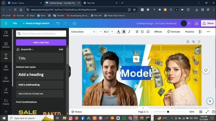Viewport: 216px width, 121px height.
Task: Insert the brand Title text style
Action: tap(40, 58)
